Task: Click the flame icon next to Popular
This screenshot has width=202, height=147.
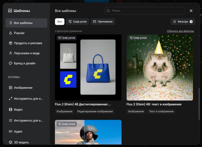Action: (10, 33)
